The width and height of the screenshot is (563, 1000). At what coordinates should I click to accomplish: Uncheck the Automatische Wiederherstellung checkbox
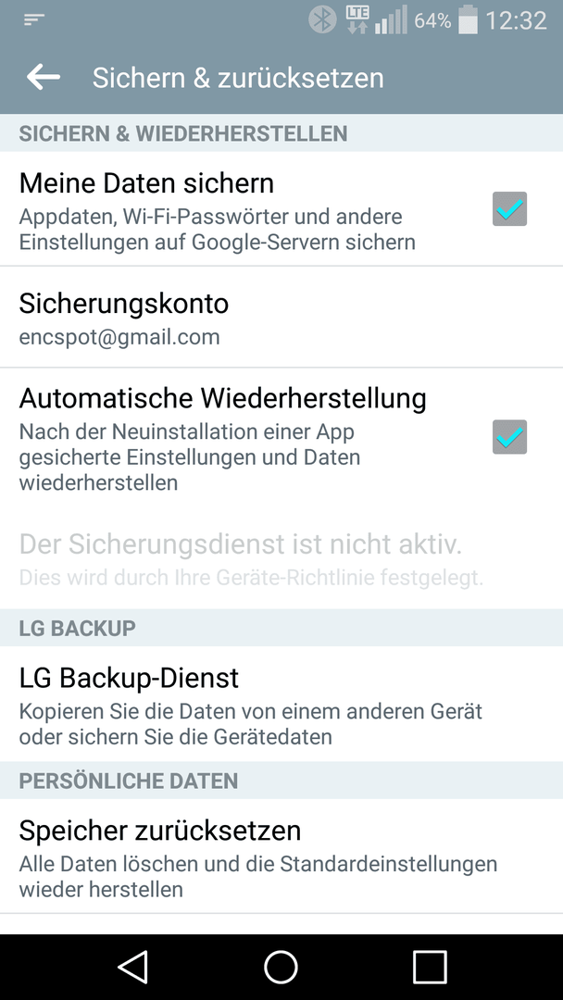pyautogui.click(x=509, y=437)
